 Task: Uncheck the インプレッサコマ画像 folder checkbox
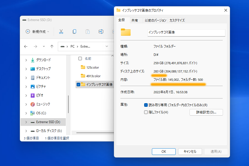[78, 84]
